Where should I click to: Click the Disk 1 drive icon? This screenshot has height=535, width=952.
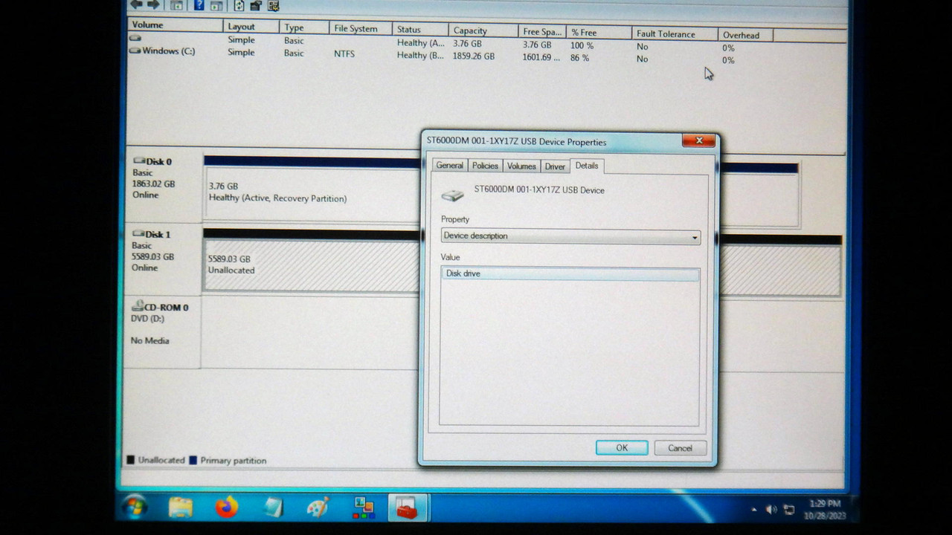[x=139, y=234]
